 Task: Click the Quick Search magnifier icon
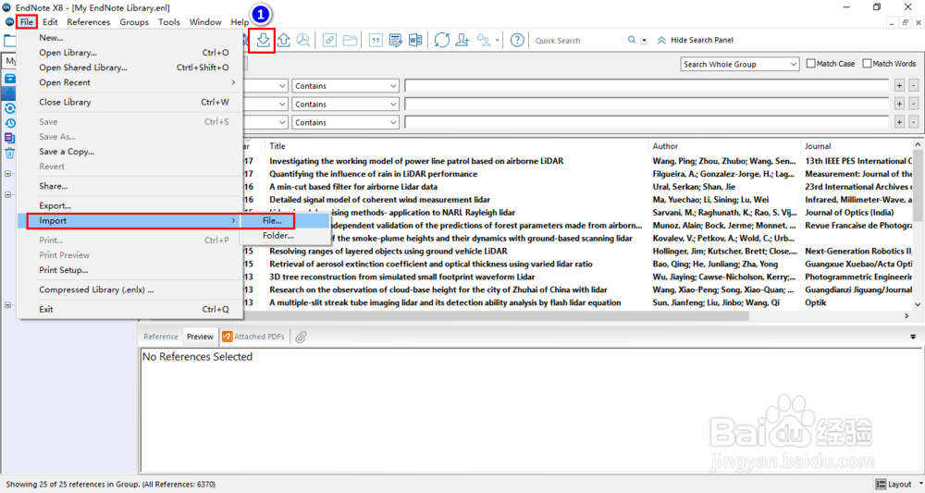[x=632, y=40]
